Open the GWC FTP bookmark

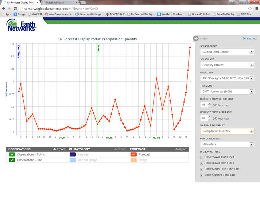[35, 14]
